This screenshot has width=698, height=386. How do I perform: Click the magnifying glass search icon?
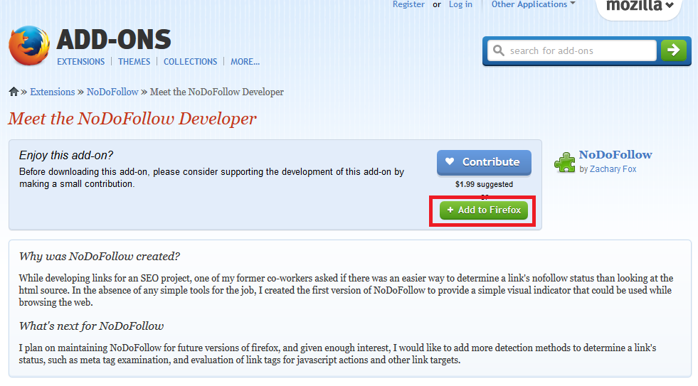pyautogui.click(x=499, y=50)
